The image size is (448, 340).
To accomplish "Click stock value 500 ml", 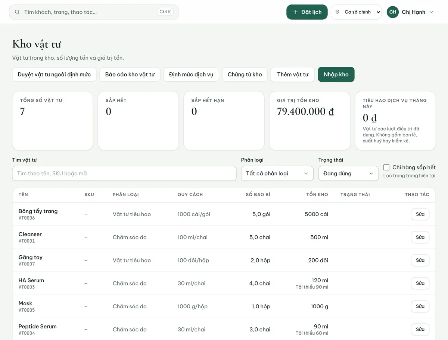I will (x=319, y=237).
